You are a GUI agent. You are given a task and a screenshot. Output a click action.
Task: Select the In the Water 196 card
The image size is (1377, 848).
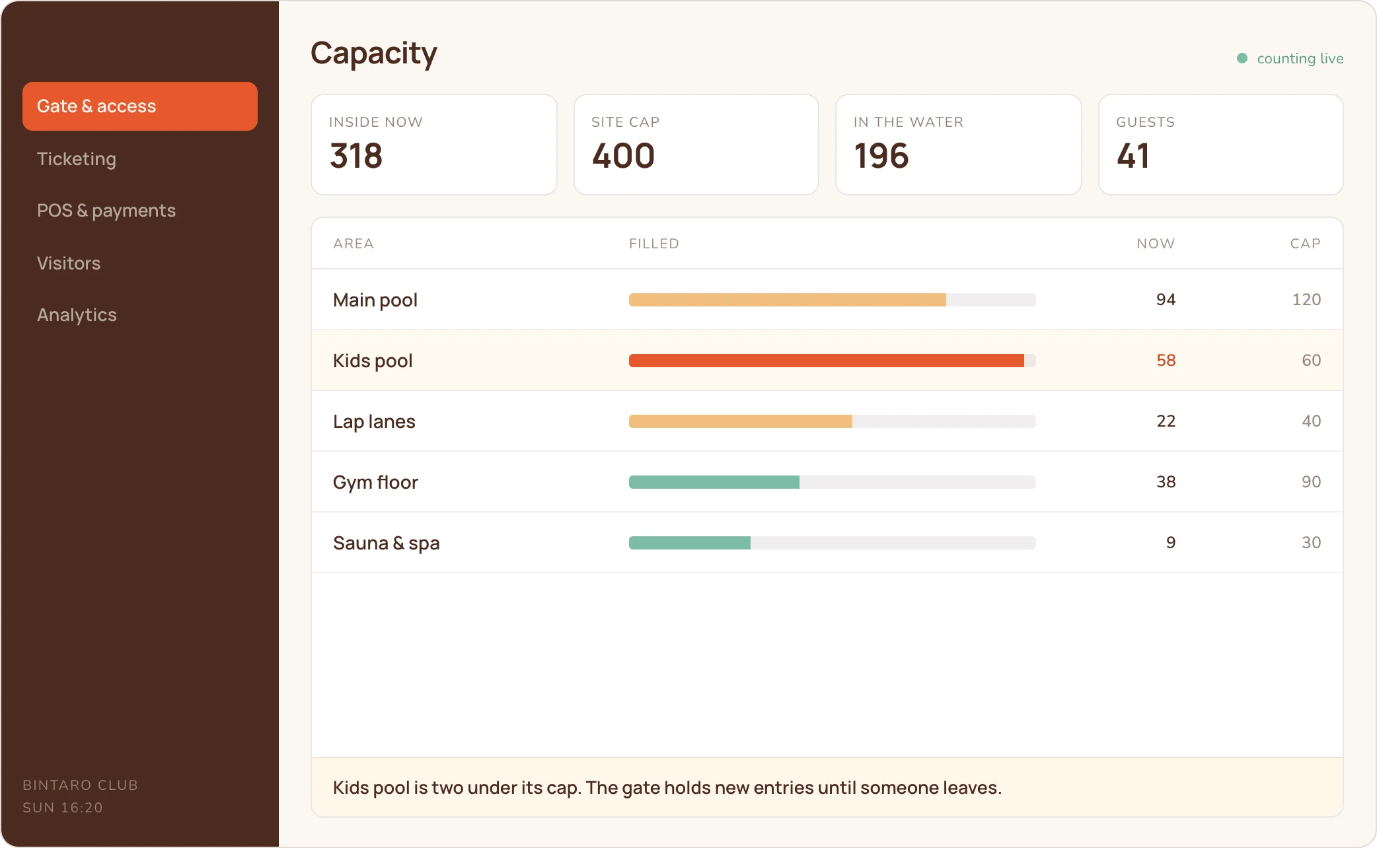[x=959, y=145]
